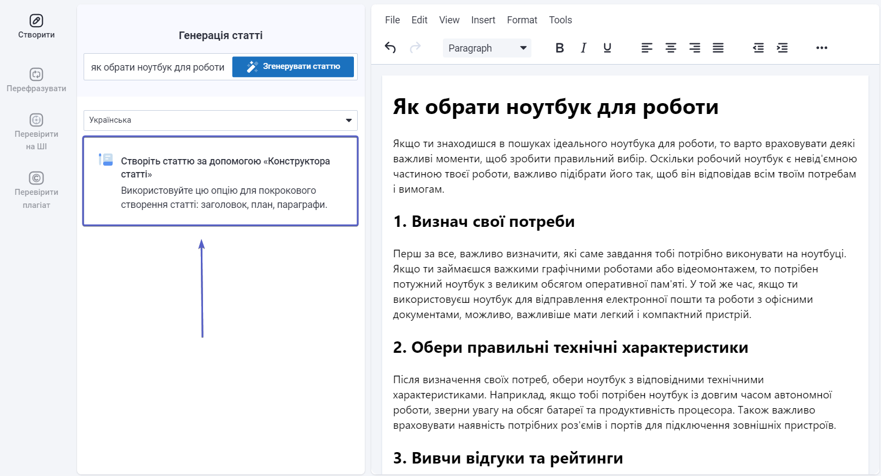This screenshot has height=476, width=881.
Task: Click heading '2. Обери правильні технічні характеристики'
Action: [x=571, y=347]
